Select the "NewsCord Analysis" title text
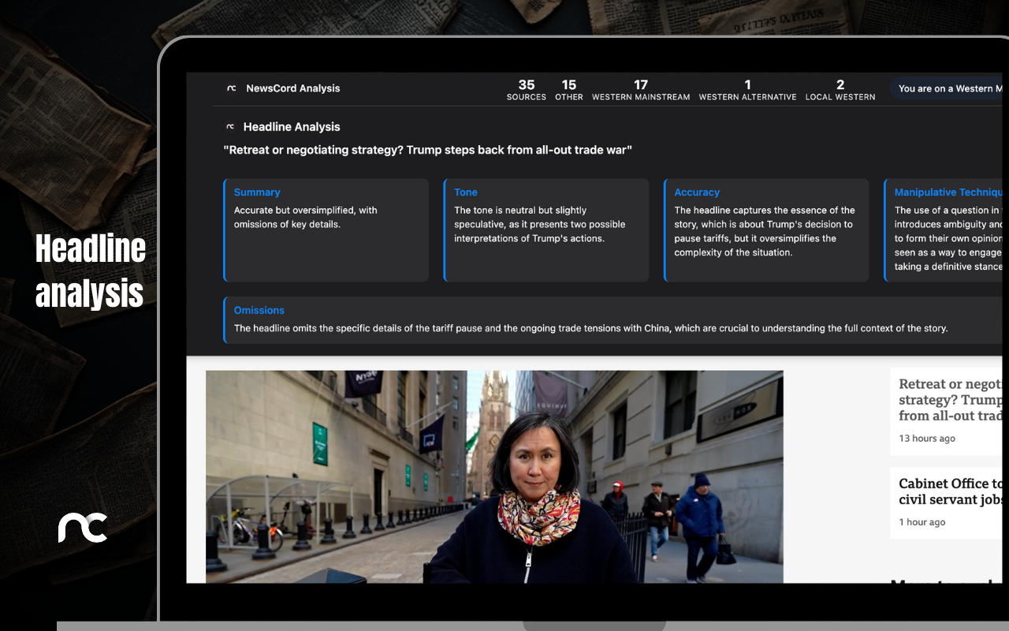 tap(293, 88)
